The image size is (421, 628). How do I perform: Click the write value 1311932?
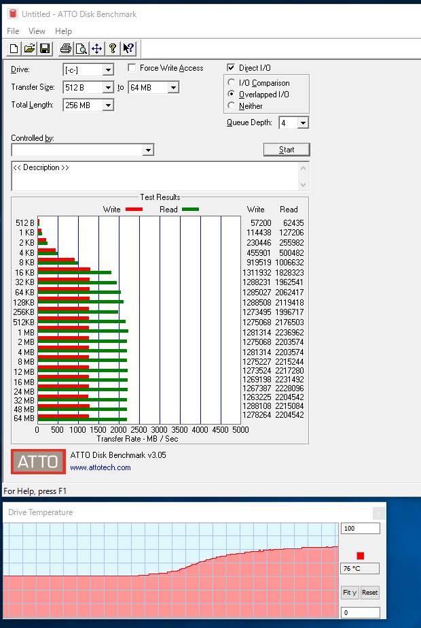(257, 273)
